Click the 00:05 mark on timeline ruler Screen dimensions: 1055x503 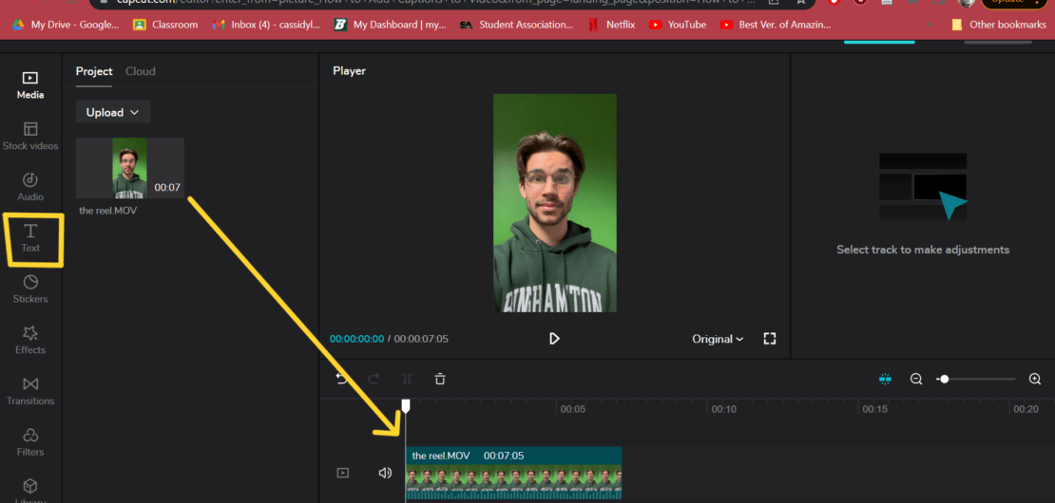(x=572, y=409)
